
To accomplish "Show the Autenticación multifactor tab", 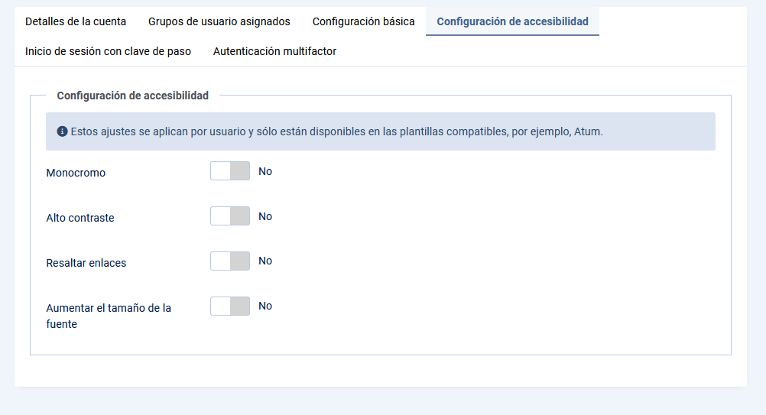I will tap(274, 51).
